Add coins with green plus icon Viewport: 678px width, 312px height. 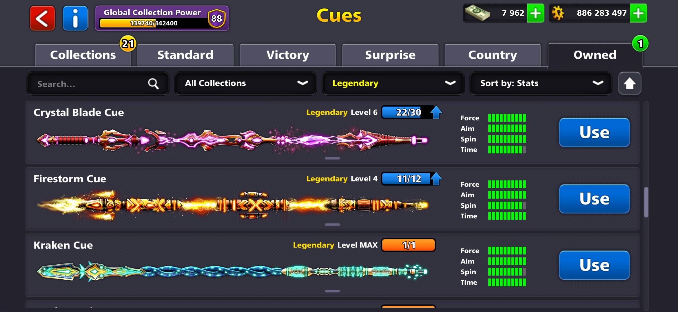638,13
